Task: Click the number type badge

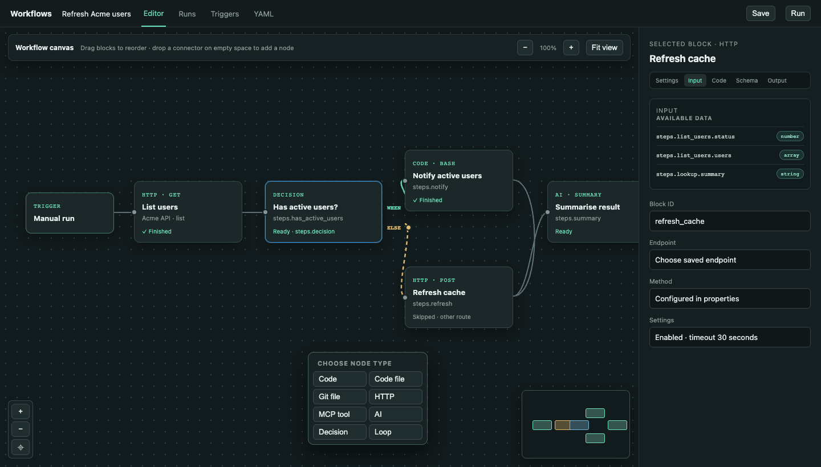Action: 790,136
